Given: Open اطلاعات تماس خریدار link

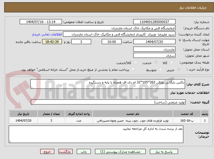Looking at the screenshot, I should 47,34.
